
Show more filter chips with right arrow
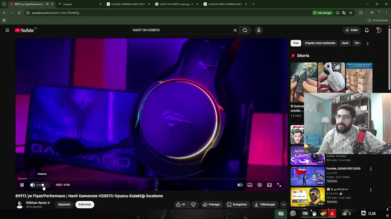[367, 43]
